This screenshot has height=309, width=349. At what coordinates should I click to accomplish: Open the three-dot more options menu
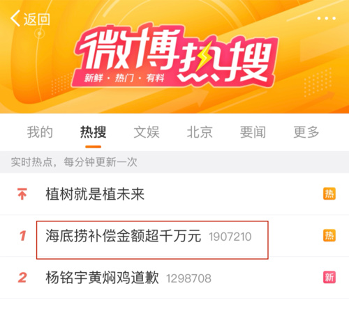click(327, 18)
